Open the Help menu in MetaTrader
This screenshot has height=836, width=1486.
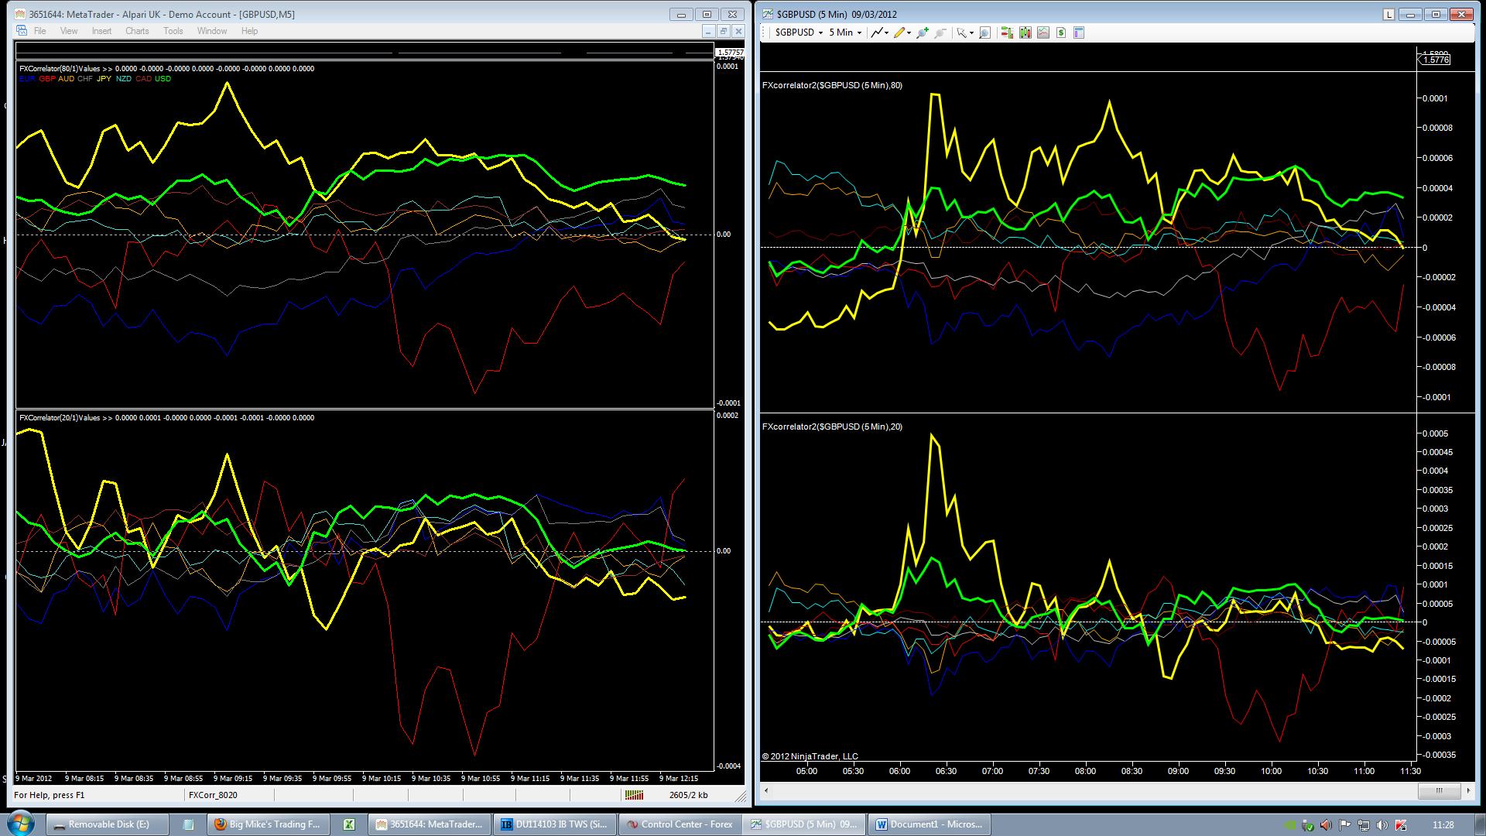249,31
